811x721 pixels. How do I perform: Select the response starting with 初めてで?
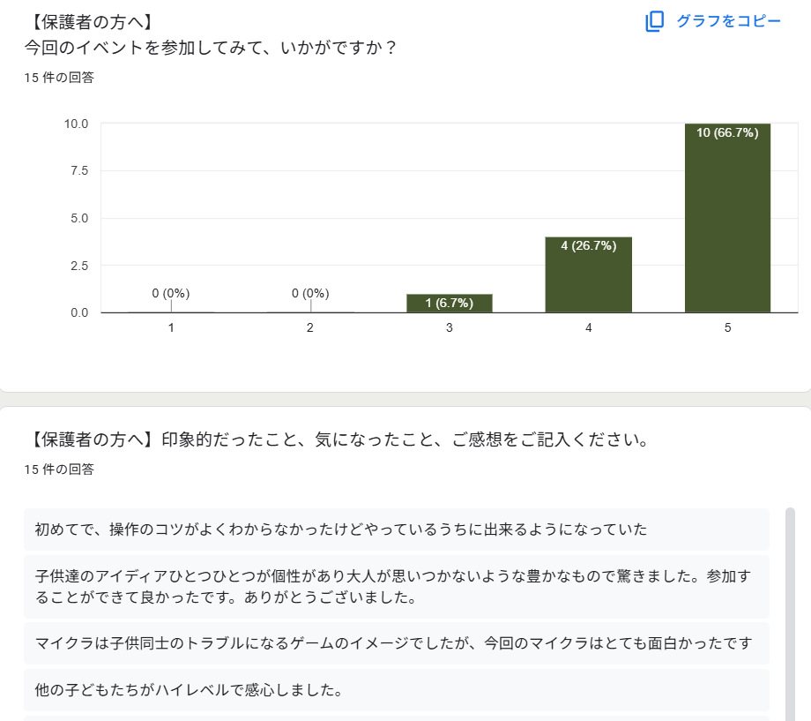coord(397,529)
